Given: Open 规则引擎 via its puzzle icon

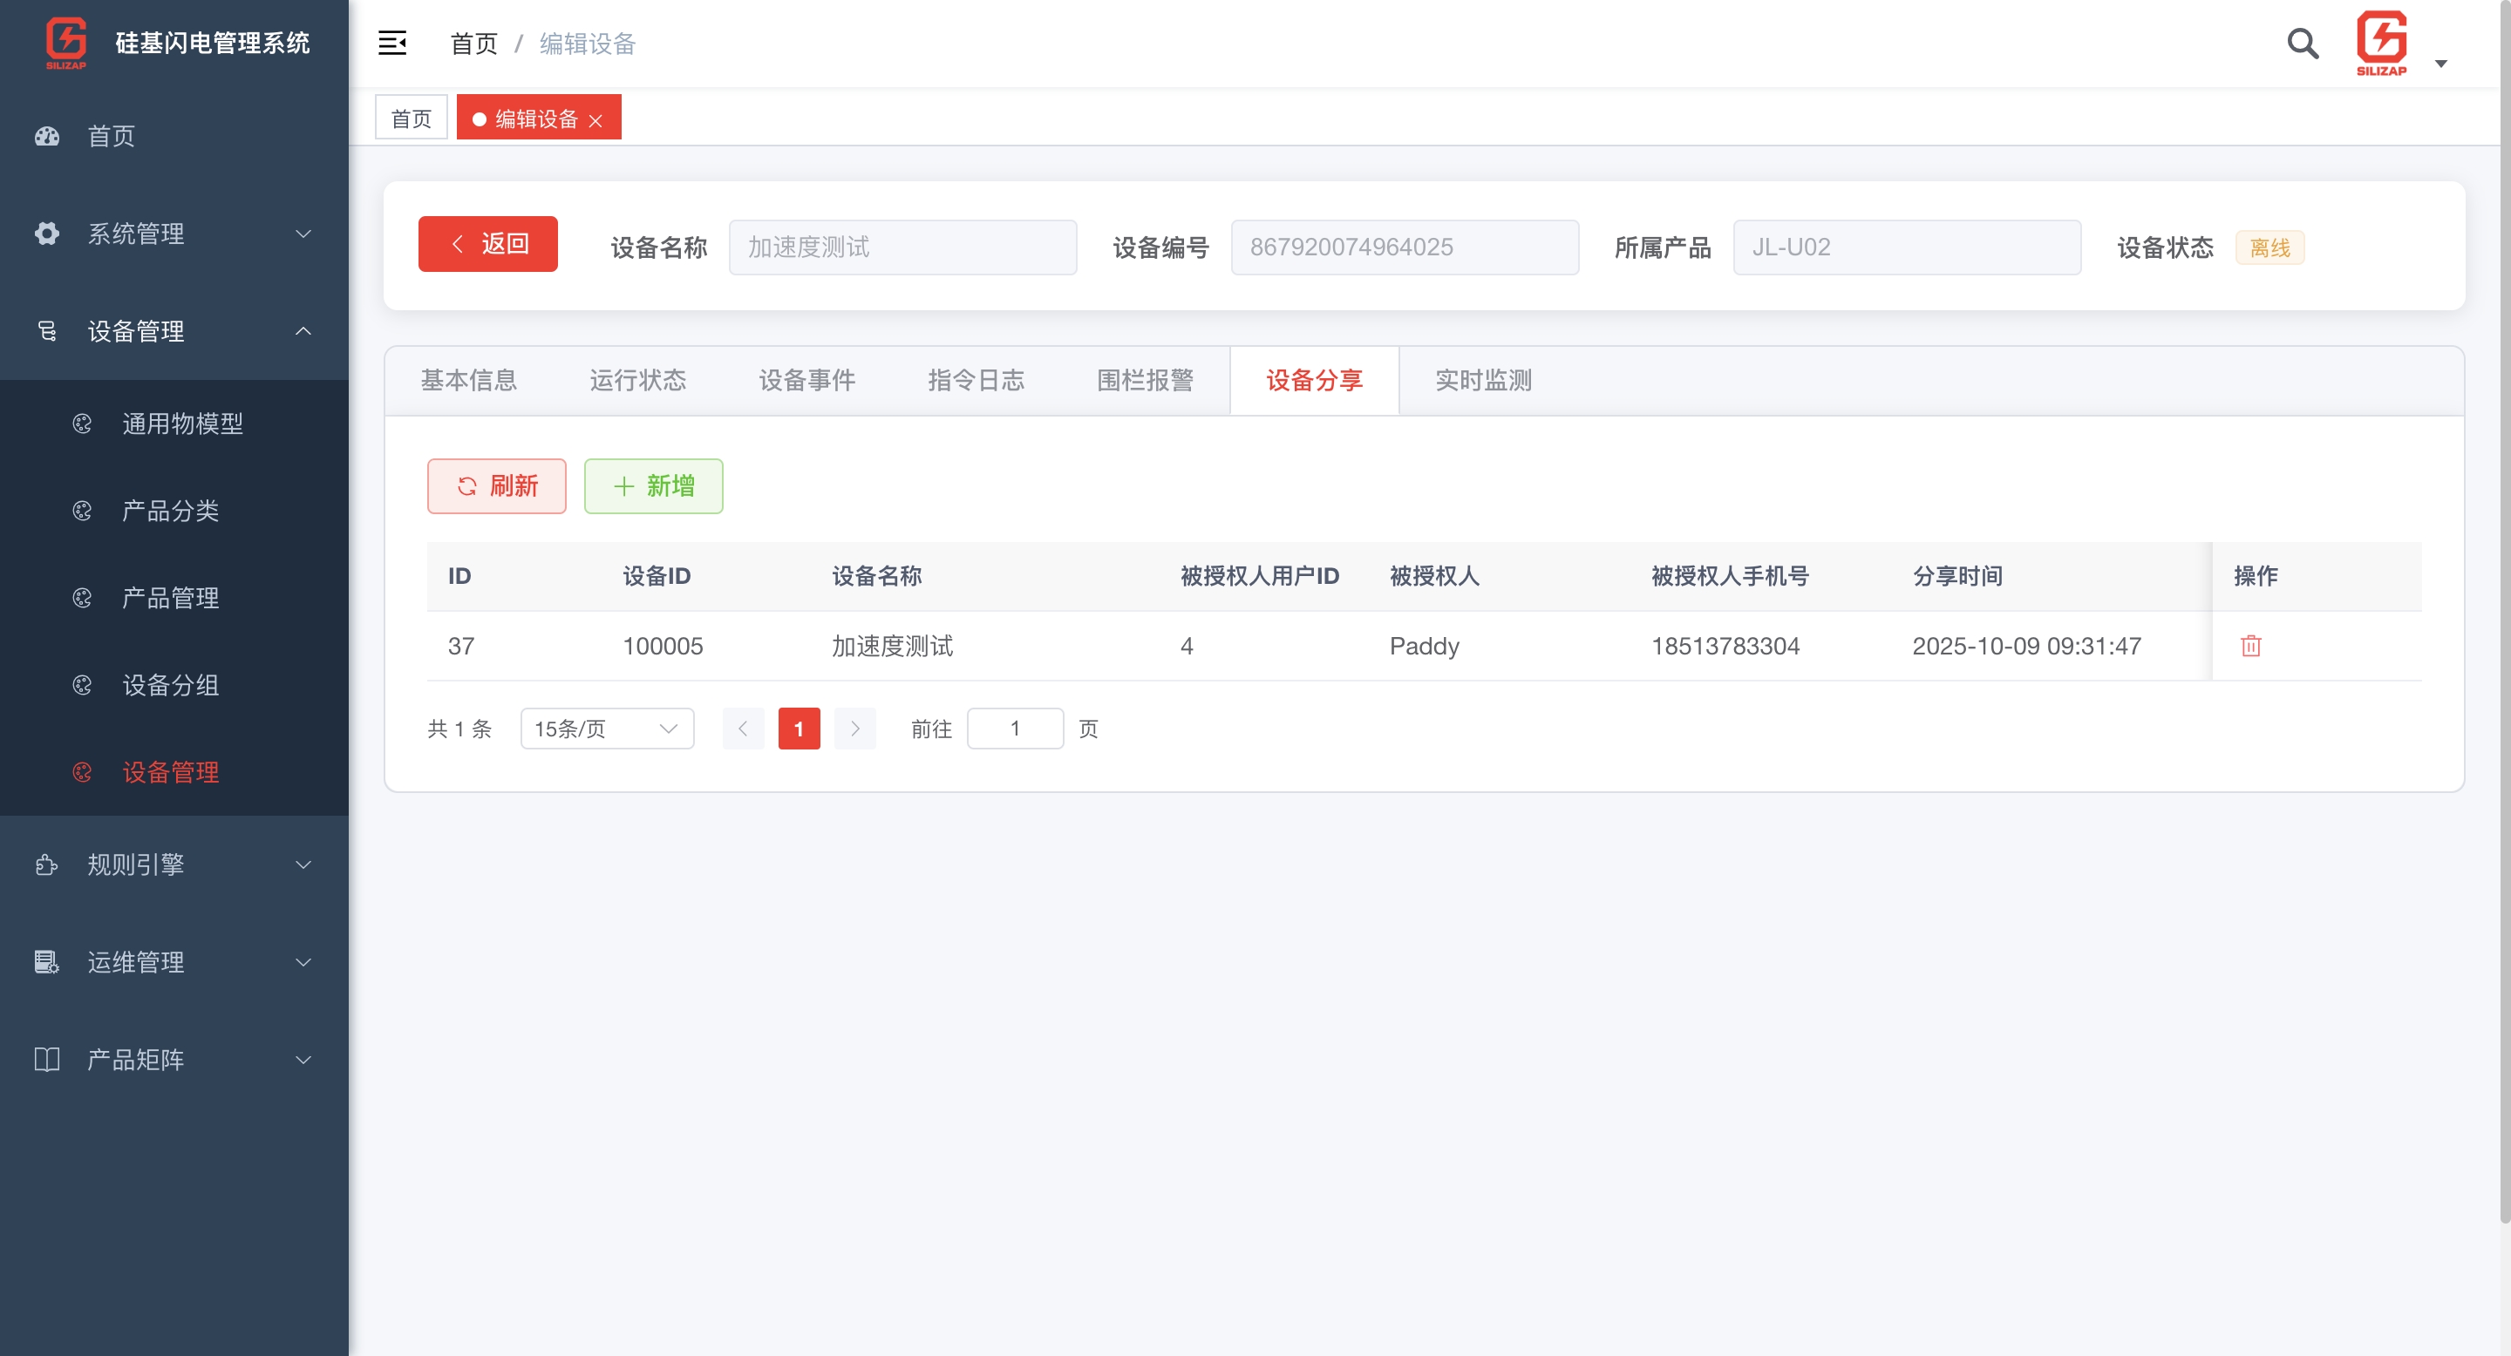Looking at the screenshot, I should (x=47, y=864).
